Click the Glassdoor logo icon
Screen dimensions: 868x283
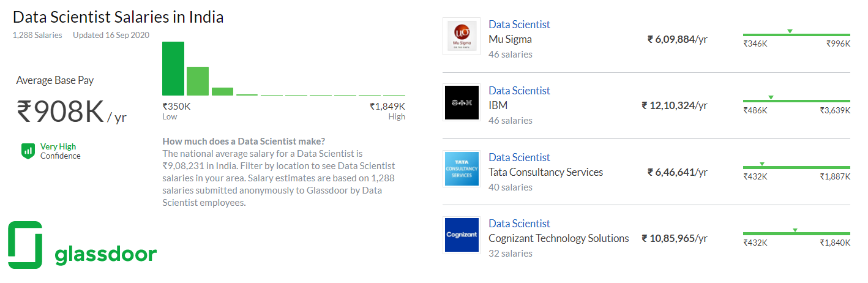pos(25,245)
